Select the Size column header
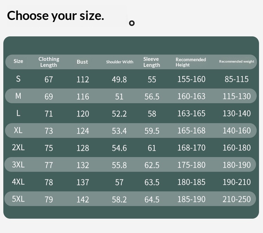263x233 pixels. click(18, 61)
